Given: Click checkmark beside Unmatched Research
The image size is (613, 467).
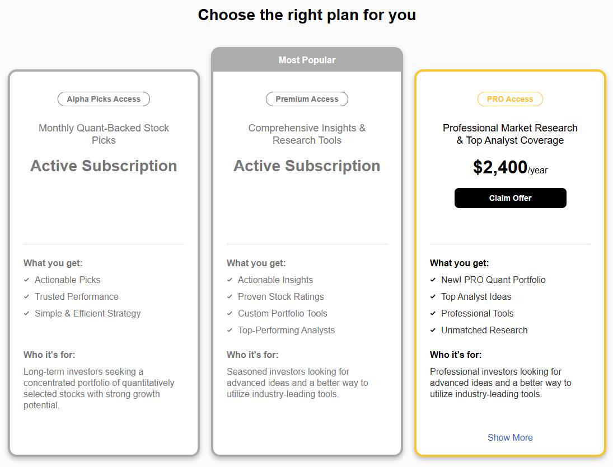Looking at the screenshot, I should 433,330.
